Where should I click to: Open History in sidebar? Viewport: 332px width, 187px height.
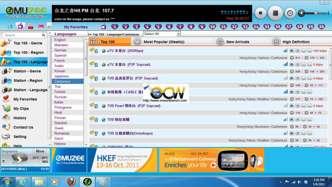pos(24,118)
